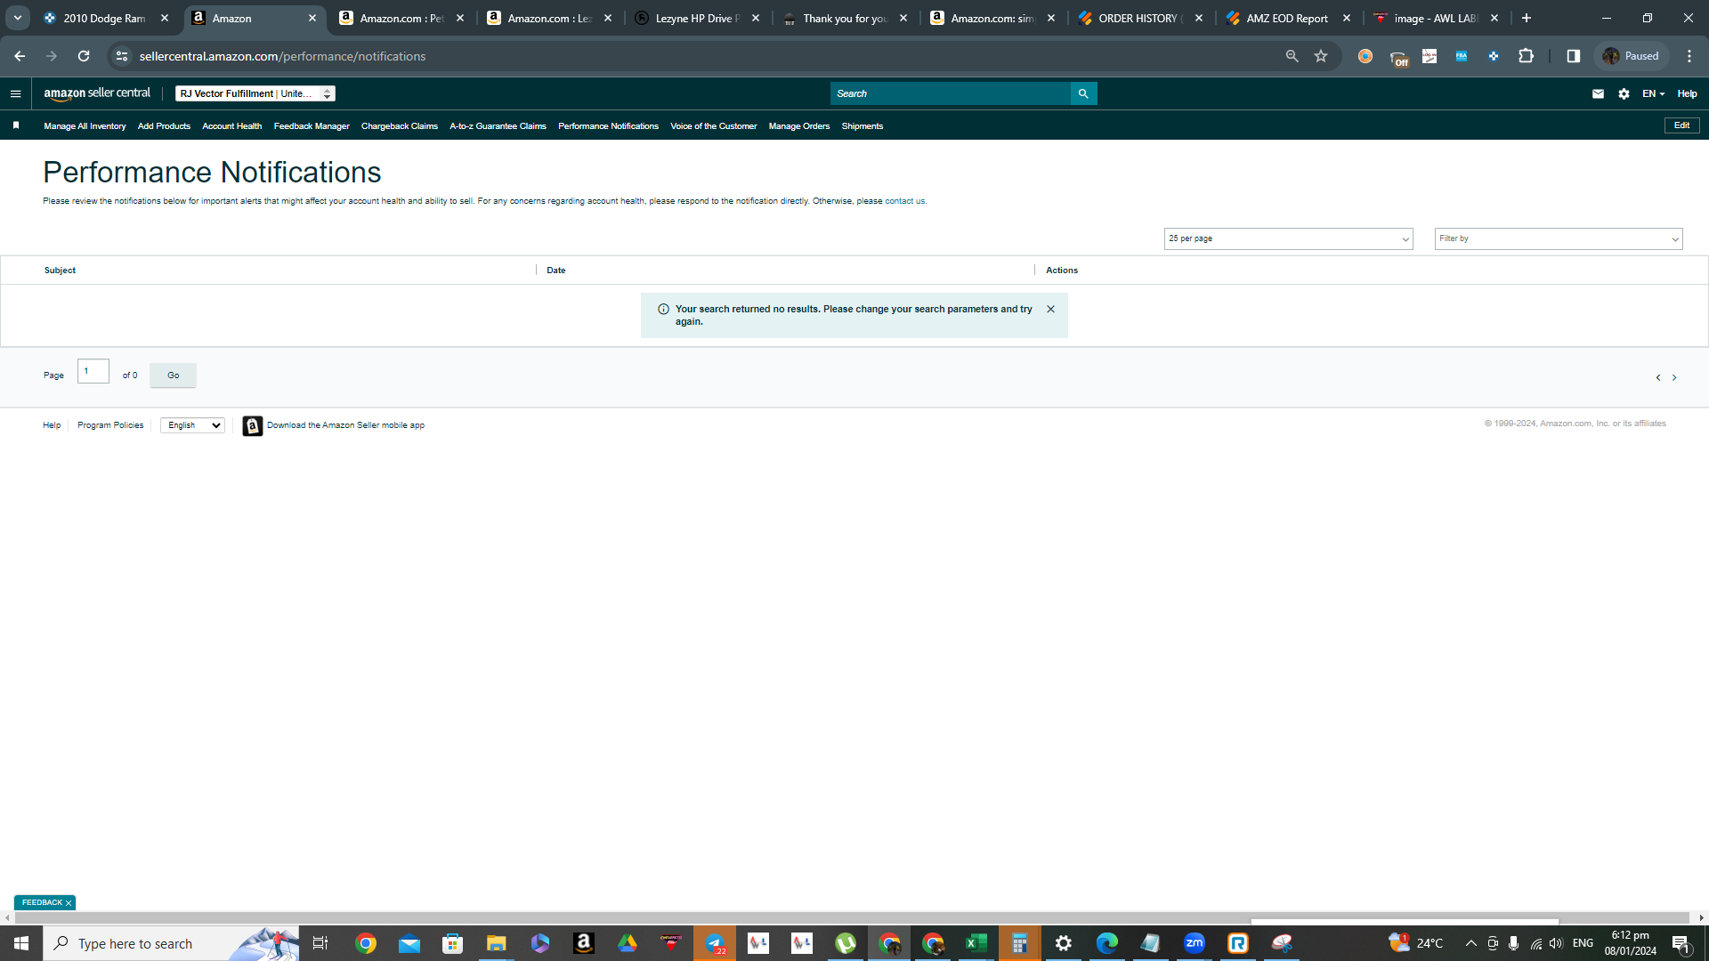Go to next notifications page arrow
The width and height of the screenshot is (1709, 961).
pos(1674,377)
